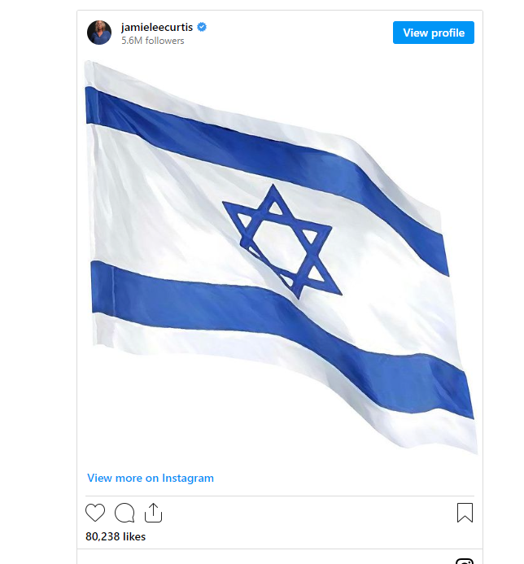Click the 80,238 likes count
The image size is (524, 564).
click(x=116, y=536)
